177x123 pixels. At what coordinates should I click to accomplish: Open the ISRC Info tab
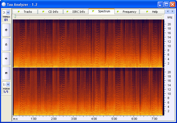click(76, 12)
